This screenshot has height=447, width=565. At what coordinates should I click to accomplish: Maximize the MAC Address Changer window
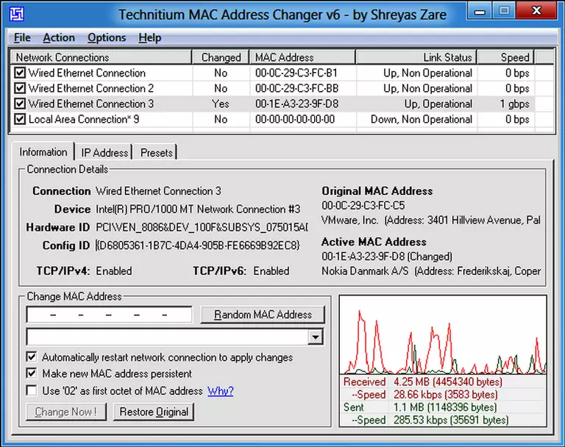(504, 10)
